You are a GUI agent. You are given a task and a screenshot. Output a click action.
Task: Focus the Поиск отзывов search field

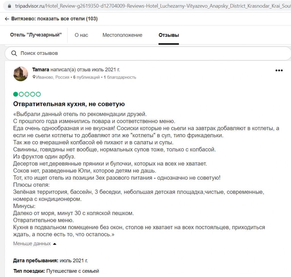click(142, 53)
